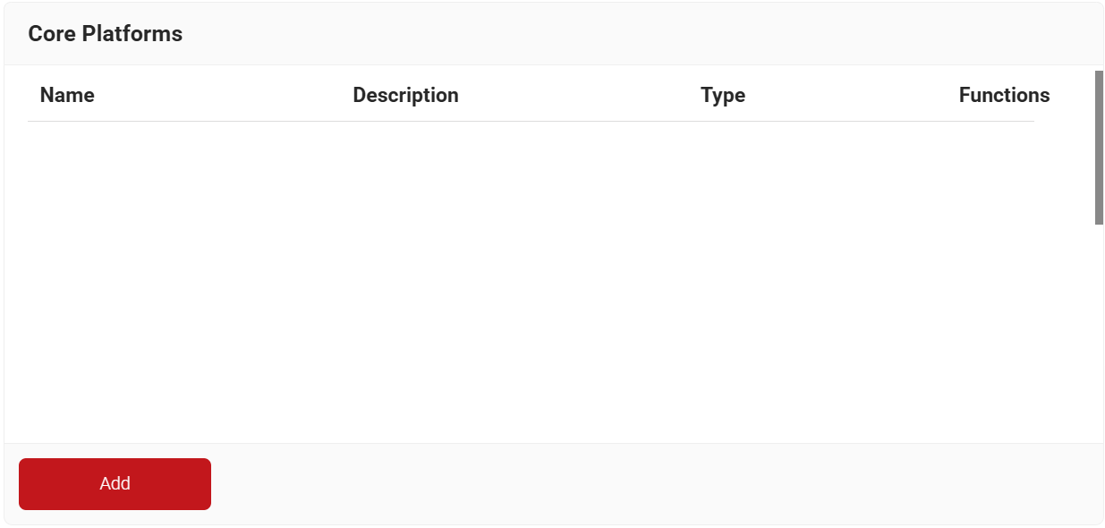The width and height of the screenshot is (1105, 528).
Task: Click the scrollbar track below the thumb
Action: tap(1099, 331)
